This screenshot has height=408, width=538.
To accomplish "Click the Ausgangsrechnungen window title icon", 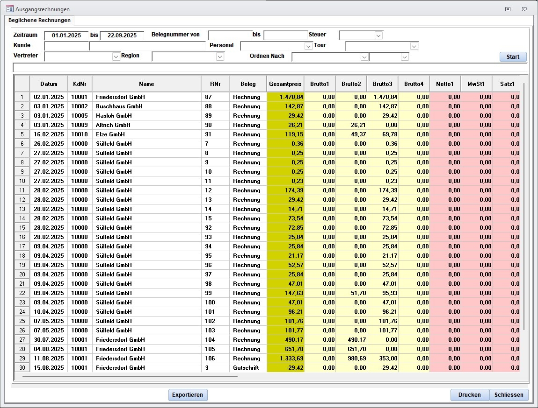I will click(9, 9).
